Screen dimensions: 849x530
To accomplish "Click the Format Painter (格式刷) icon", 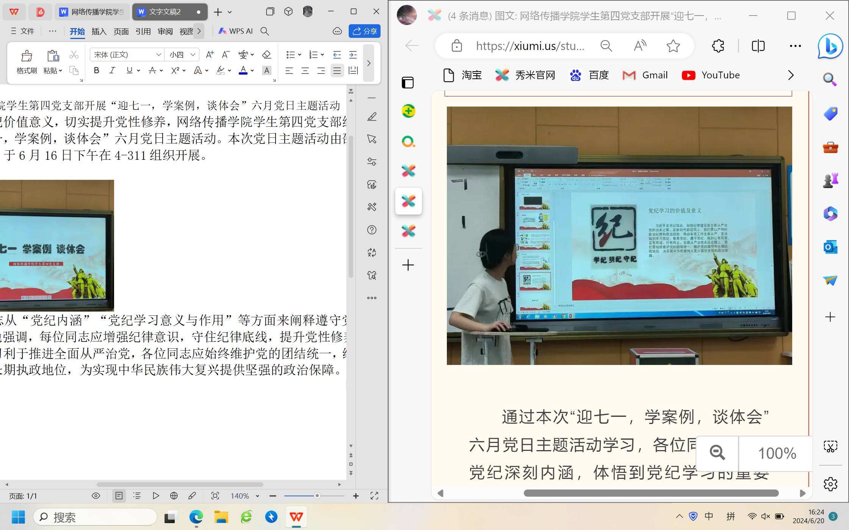I will pos(27,56).
